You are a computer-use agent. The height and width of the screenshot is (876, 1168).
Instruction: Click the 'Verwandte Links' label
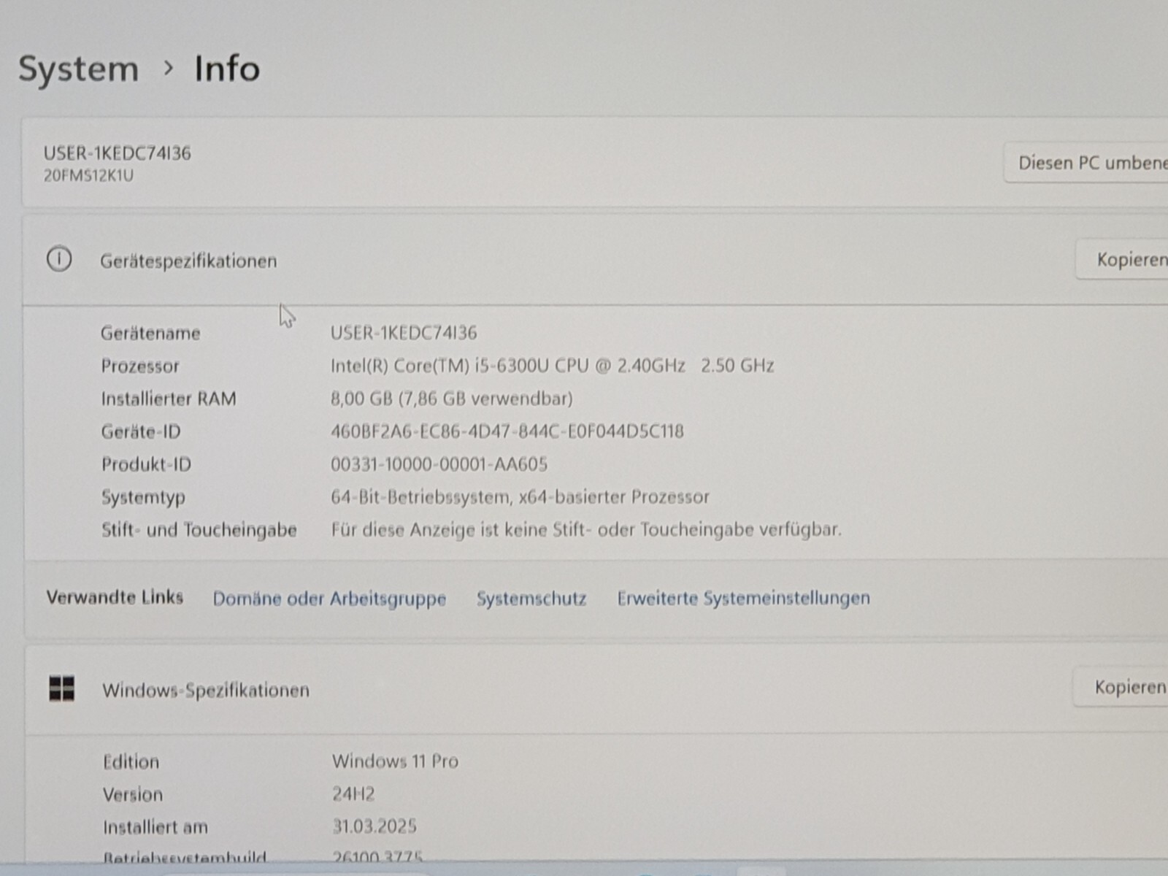point(115,597)
